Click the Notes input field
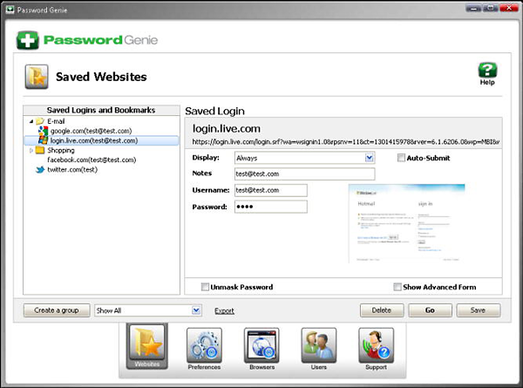 click(304, 174)
